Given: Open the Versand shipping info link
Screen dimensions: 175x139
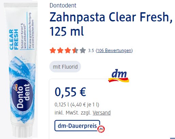Looking at the screenshot, I should pyautogui.click(x=102, y=113).
